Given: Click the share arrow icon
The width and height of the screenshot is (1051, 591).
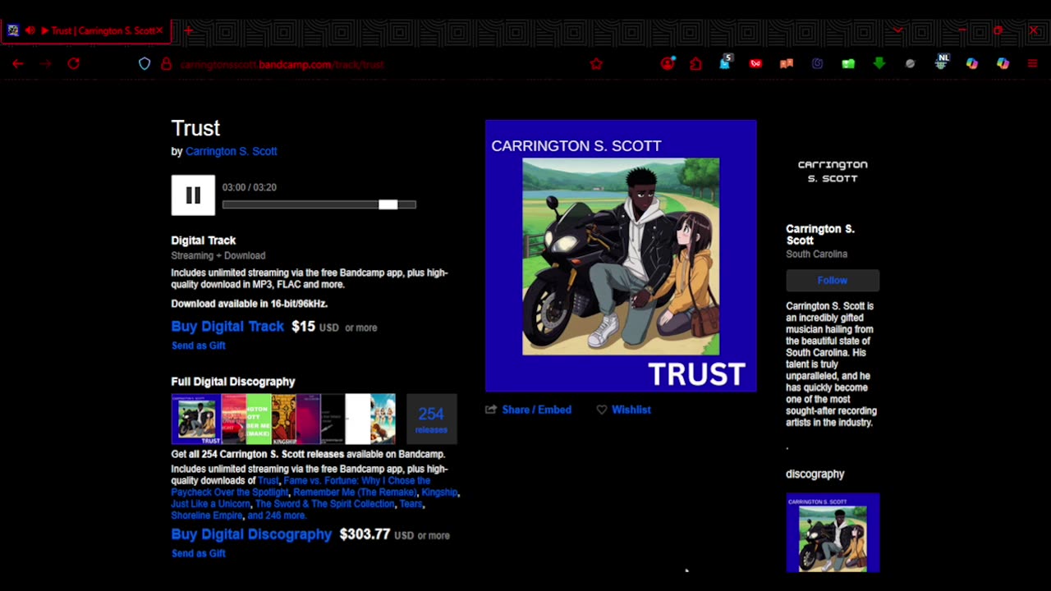Looking at the screenshot, I should click(x=491, y=410).
